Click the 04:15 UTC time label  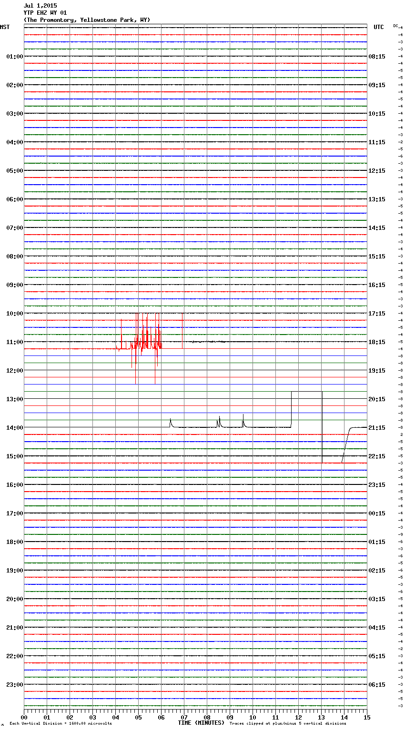coord(377,628)
